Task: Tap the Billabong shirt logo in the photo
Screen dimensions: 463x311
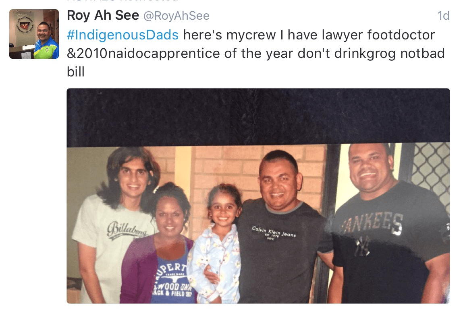Action: click(x=128, y=230)
